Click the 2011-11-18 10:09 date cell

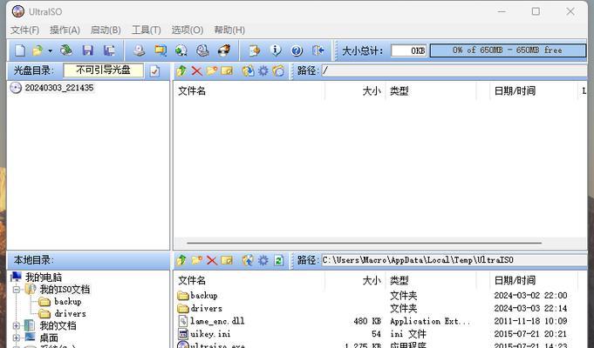[530, 321]
